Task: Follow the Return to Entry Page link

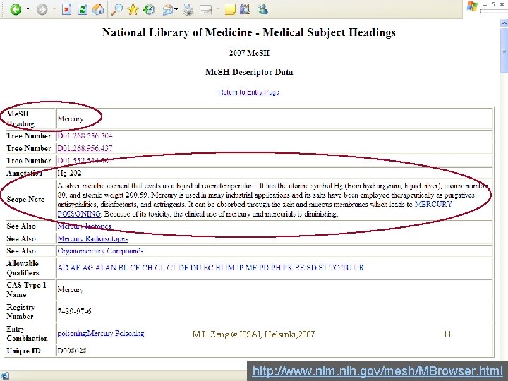Action: coord(249,92)
